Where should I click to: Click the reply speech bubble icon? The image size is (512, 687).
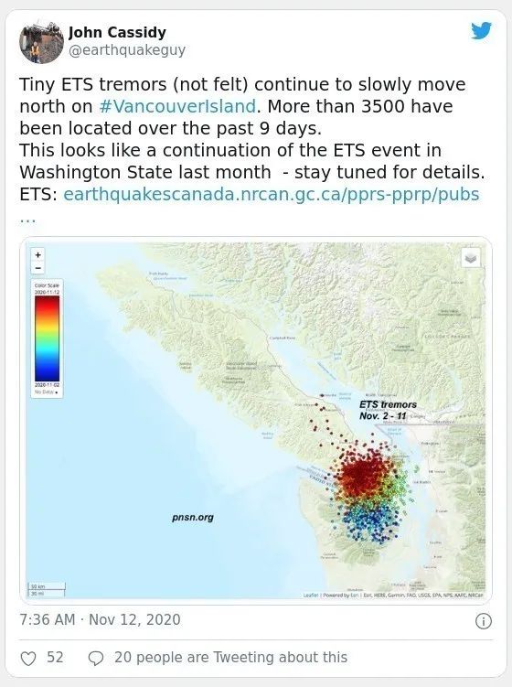tap(96, 658)
